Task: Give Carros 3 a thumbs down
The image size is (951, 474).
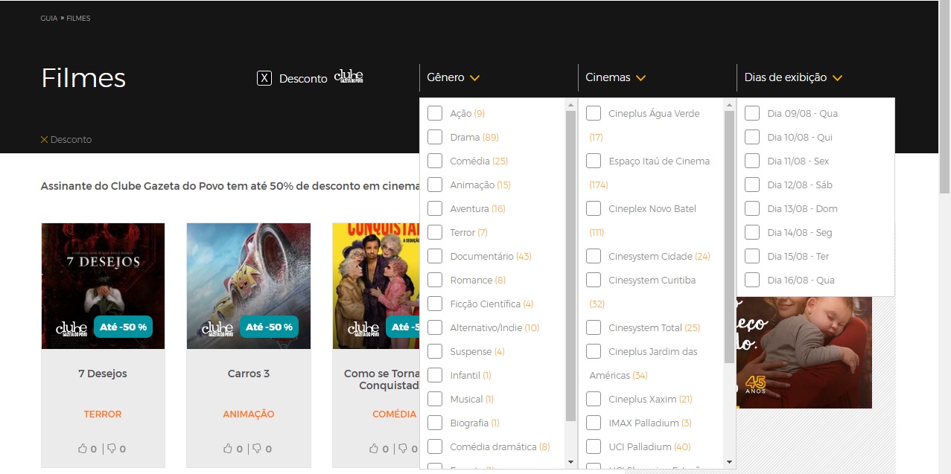Action: pyautogui.click(x=257, y=449)
